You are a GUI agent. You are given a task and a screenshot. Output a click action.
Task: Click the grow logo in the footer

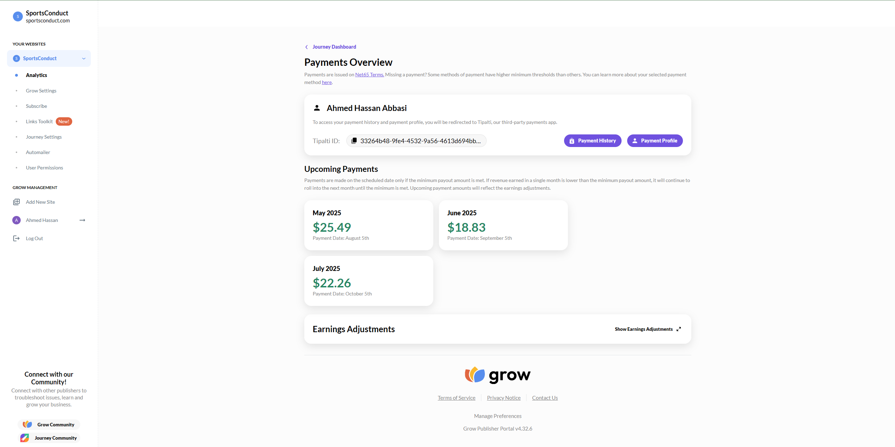point(497,375)
